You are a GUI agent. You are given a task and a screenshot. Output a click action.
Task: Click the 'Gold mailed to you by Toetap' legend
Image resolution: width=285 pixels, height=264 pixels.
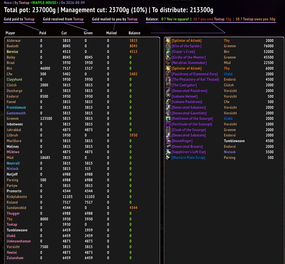115,19
